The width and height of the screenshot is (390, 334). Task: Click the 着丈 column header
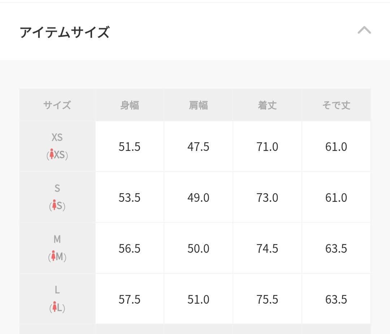(x=267, y=105)
